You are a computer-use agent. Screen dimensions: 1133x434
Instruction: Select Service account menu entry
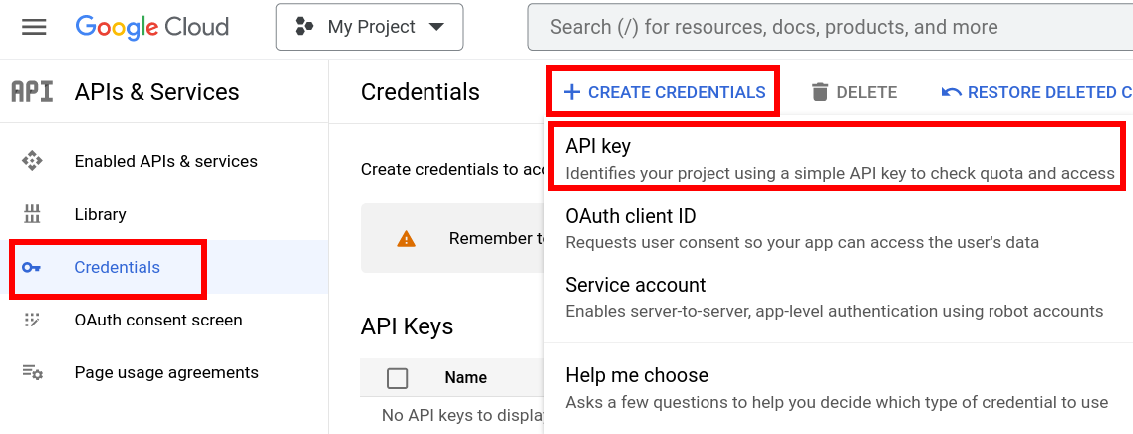click(837, 297)
